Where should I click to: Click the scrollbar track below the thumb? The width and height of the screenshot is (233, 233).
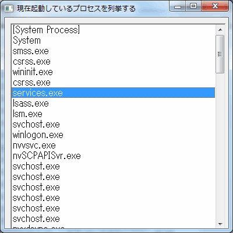[x=220, y=146]
